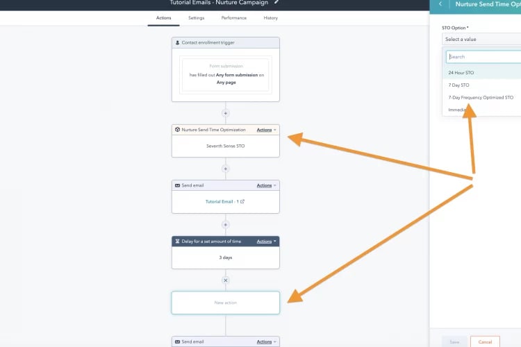Select the New action placeholder card
Image resolution: width=521 pixels, height=347 pixels.
tap(226, 303)
